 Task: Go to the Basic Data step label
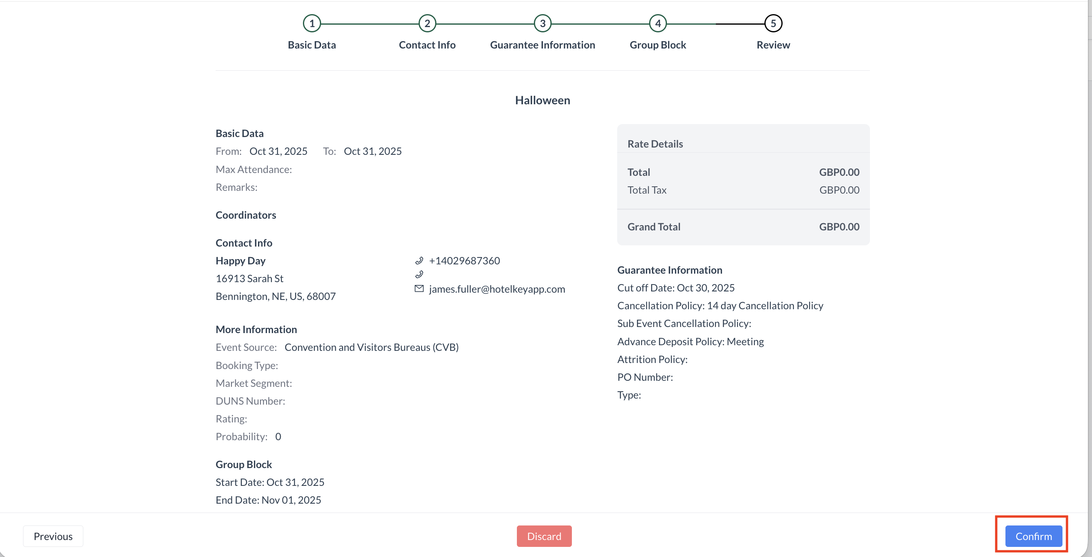[x=311, y=45]
